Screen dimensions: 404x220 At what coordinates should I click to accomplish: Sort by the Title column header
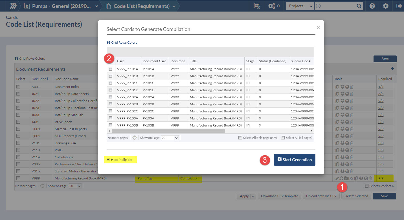216,61
